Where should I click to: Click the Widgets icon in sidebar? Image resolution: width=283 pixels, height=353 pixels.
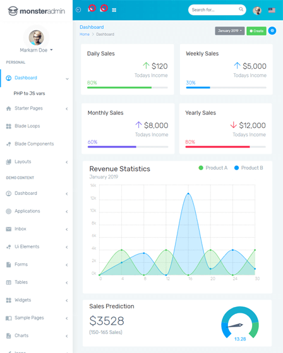coord(9,300)
